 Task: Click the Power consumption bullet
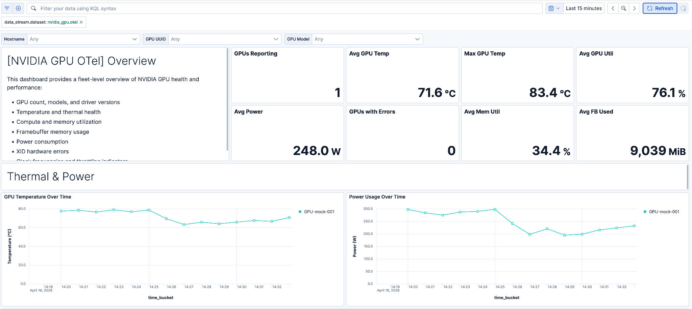42,142
